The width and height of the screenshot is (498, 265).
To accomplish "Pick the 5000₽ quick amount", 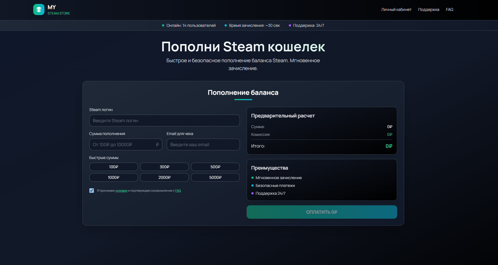I will coord(215,177).
